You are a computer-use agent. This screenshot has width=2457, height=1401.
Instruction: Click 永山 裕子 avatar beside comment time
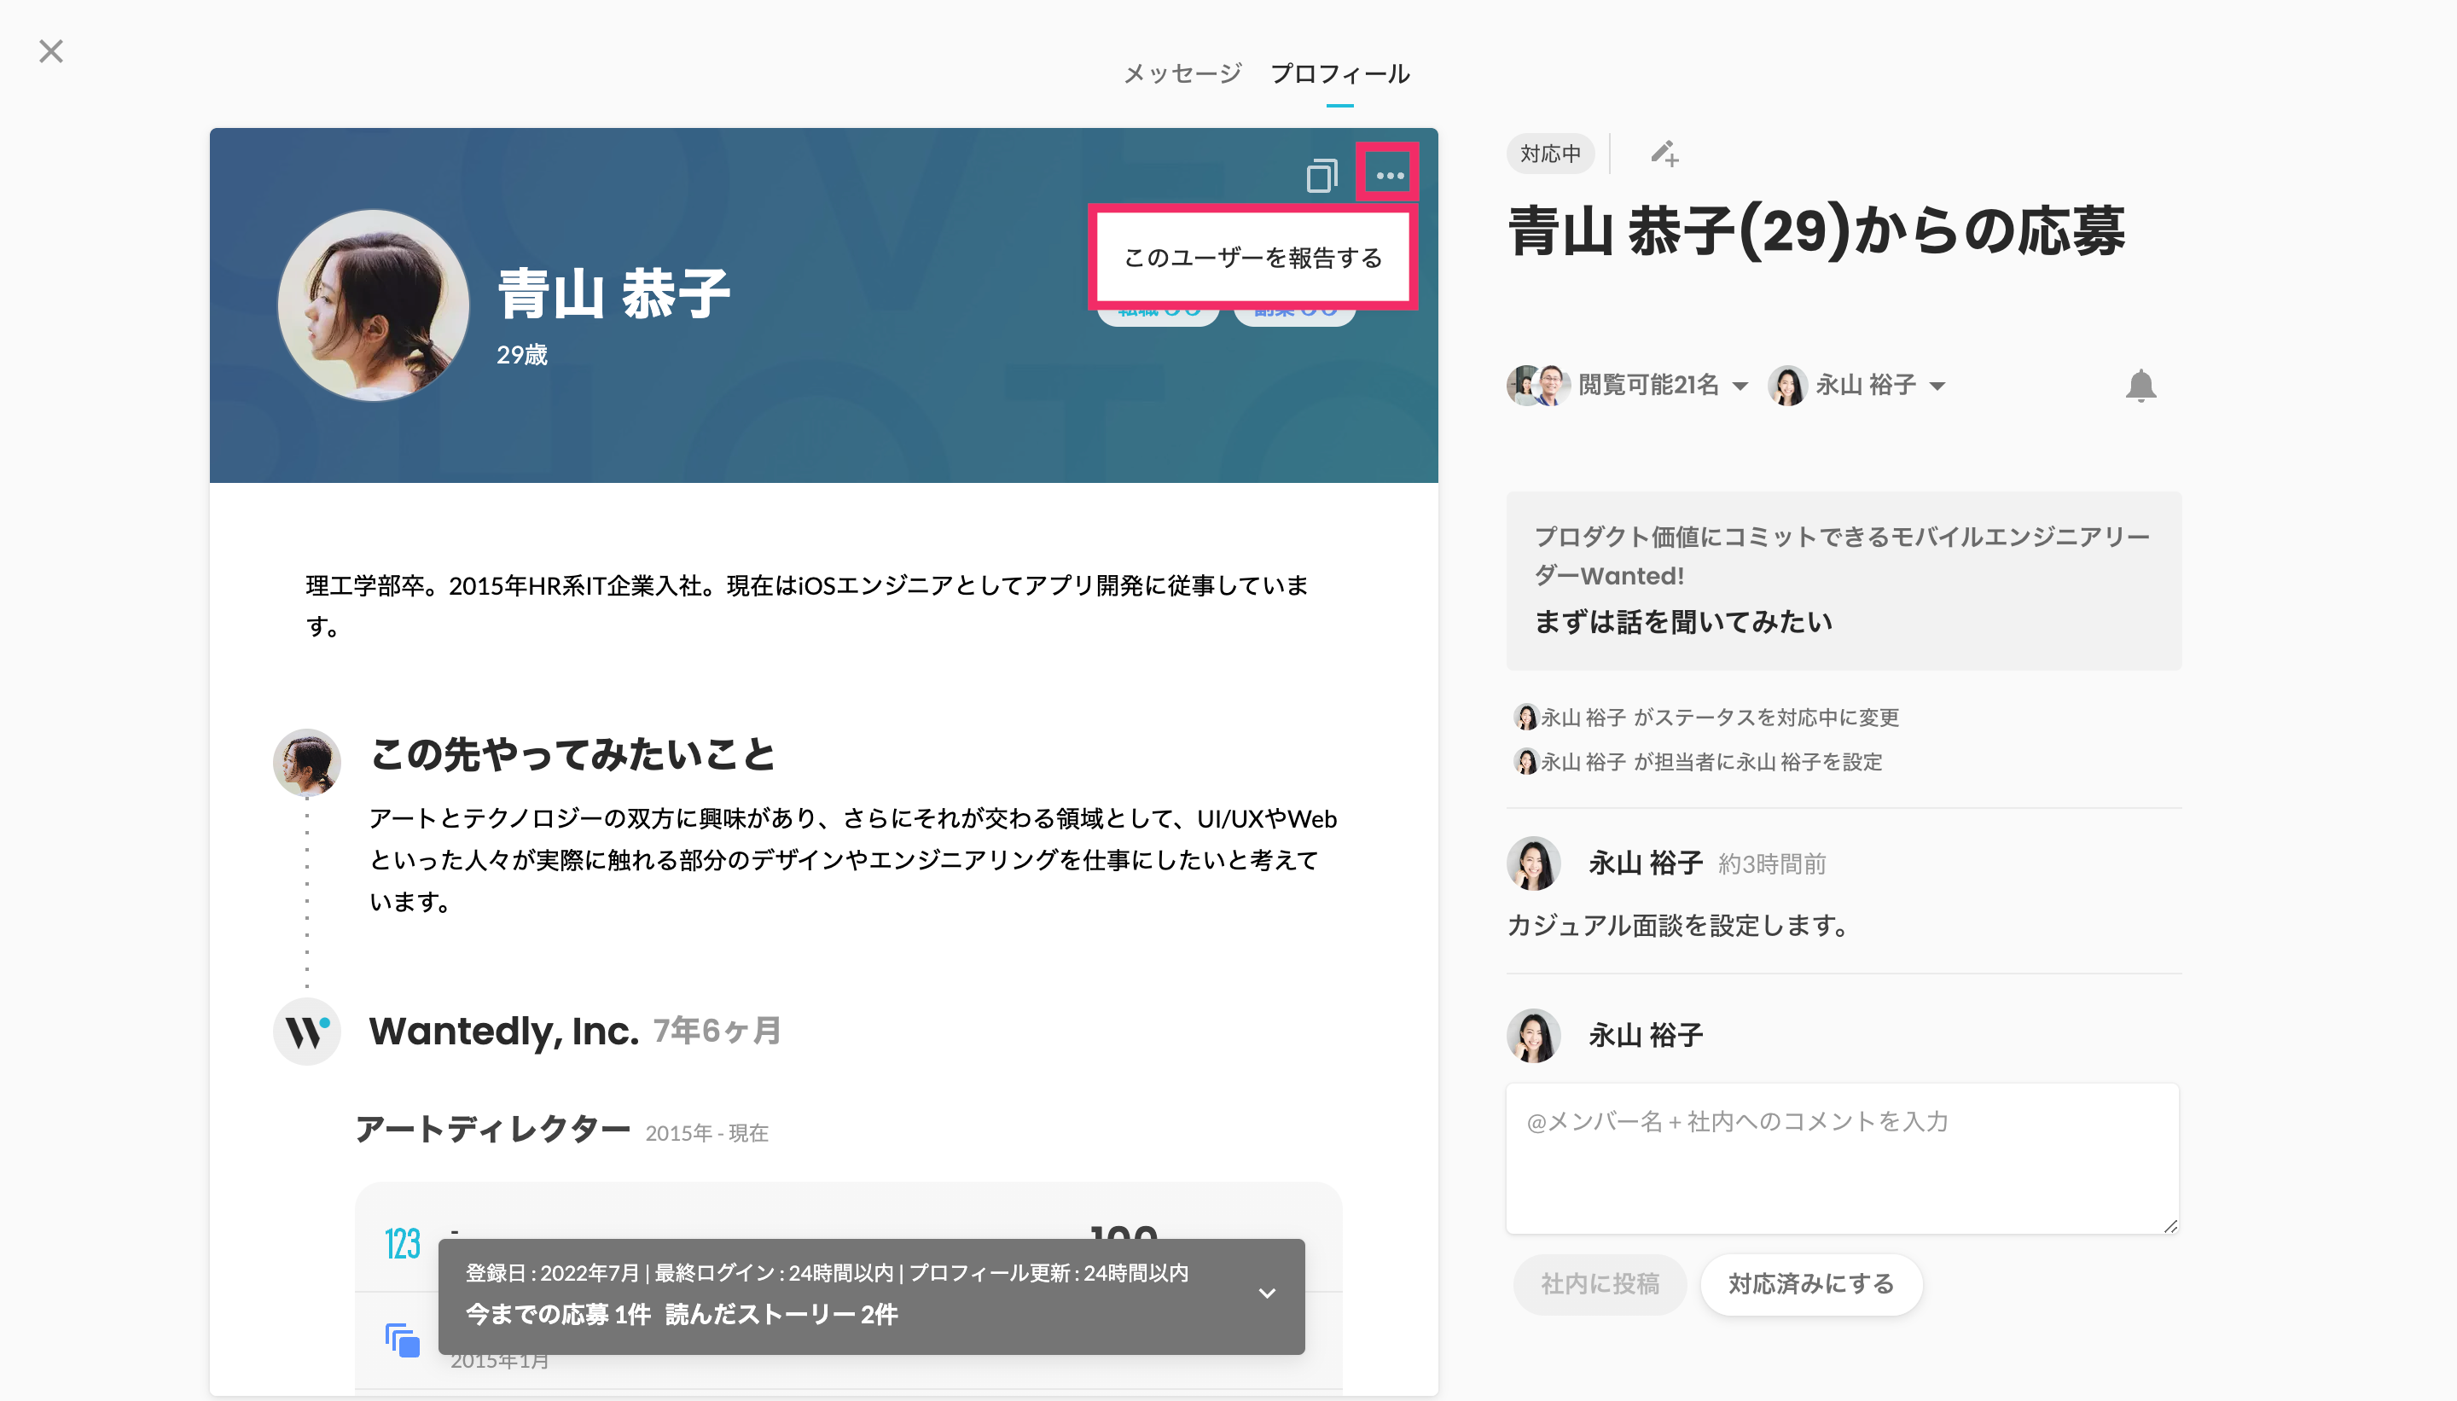(x=1533, y=863)
